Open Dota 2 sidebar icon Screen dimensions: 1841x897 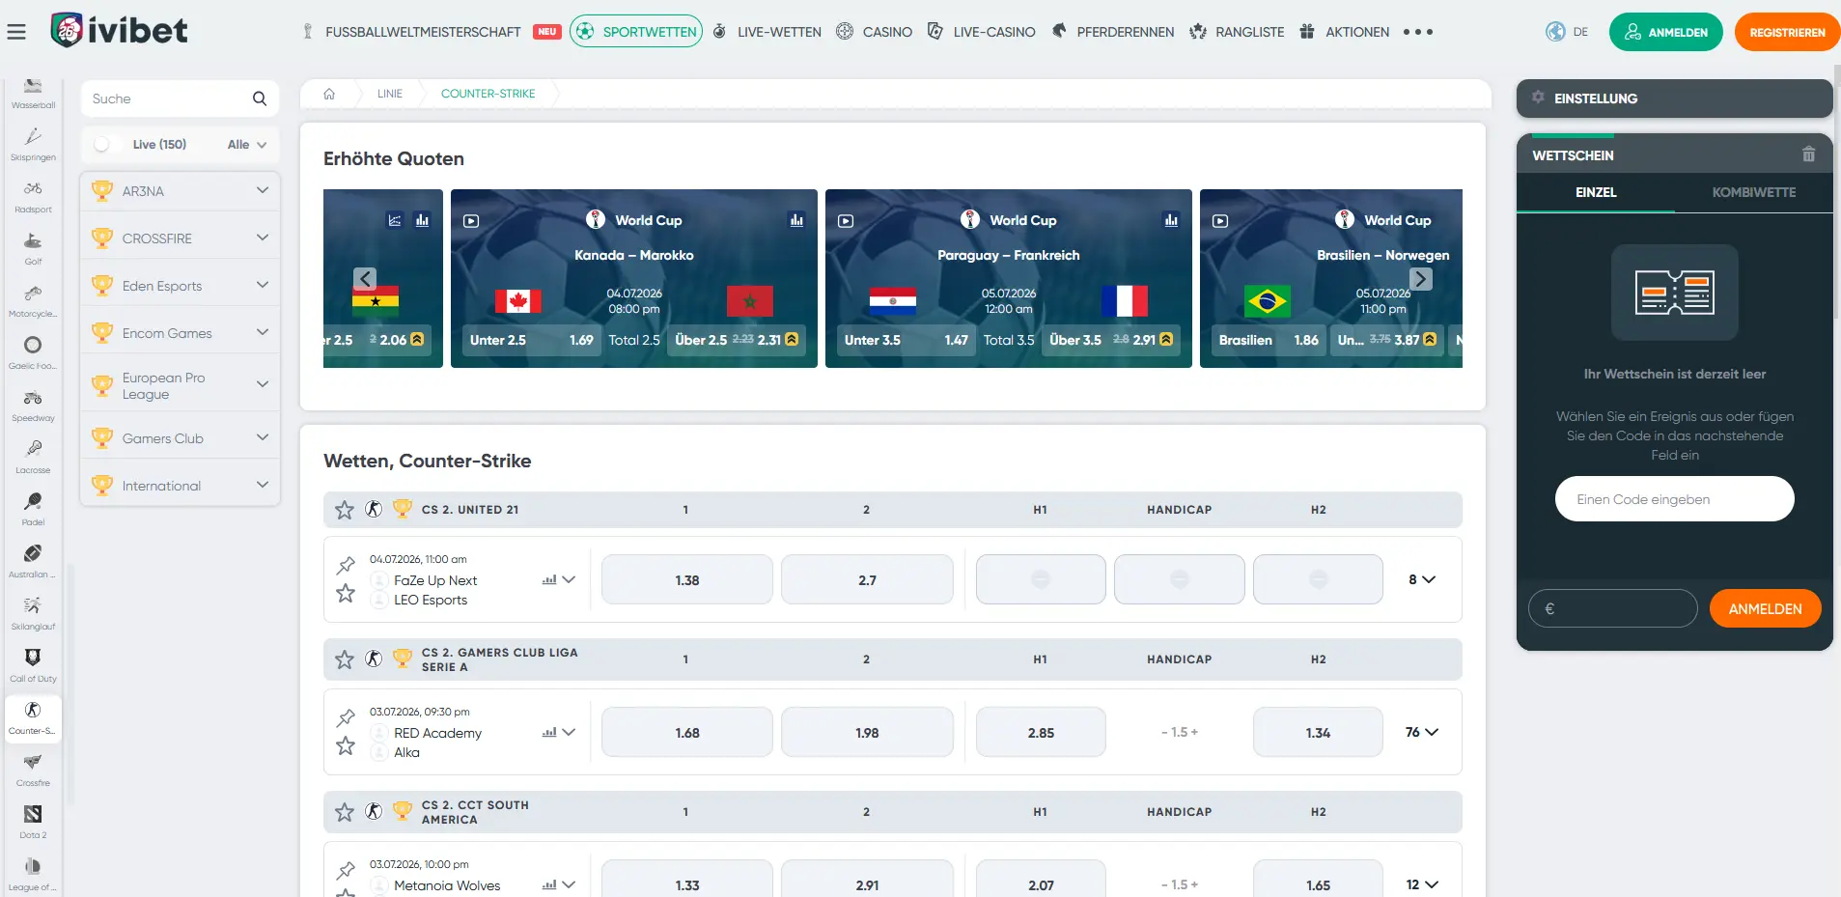pyautogui.click(x=33, y=822)
